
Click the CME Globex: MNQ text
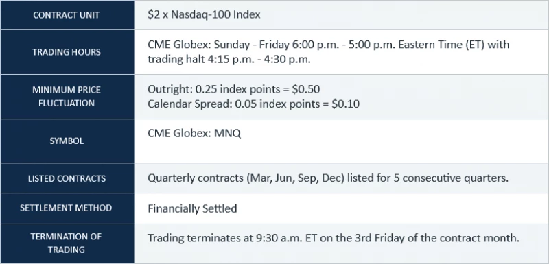194,133
